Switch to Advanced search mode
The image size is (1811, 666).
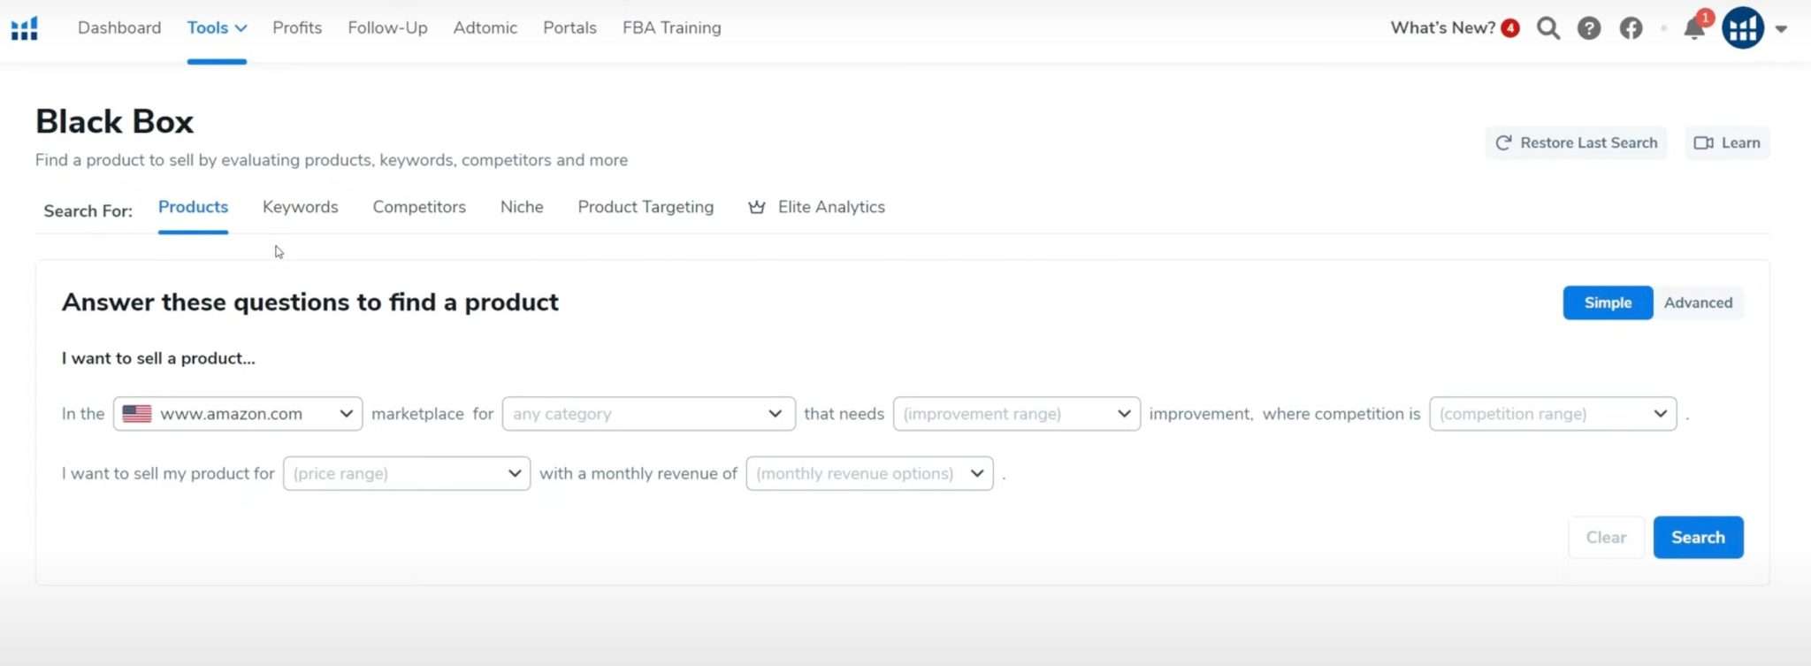click(1698, 302)
